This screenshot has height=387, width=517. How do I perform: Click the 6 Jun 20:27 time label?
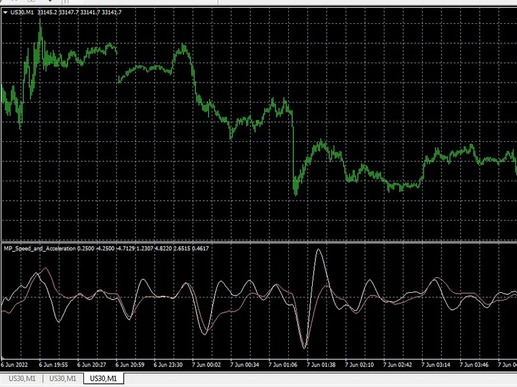click(92, 364)
